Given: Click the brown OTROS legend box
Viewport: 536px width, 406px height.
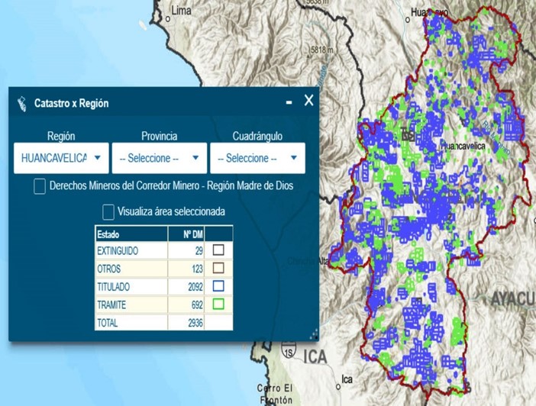Looking at the screenshot, I should tap(218, 269).
